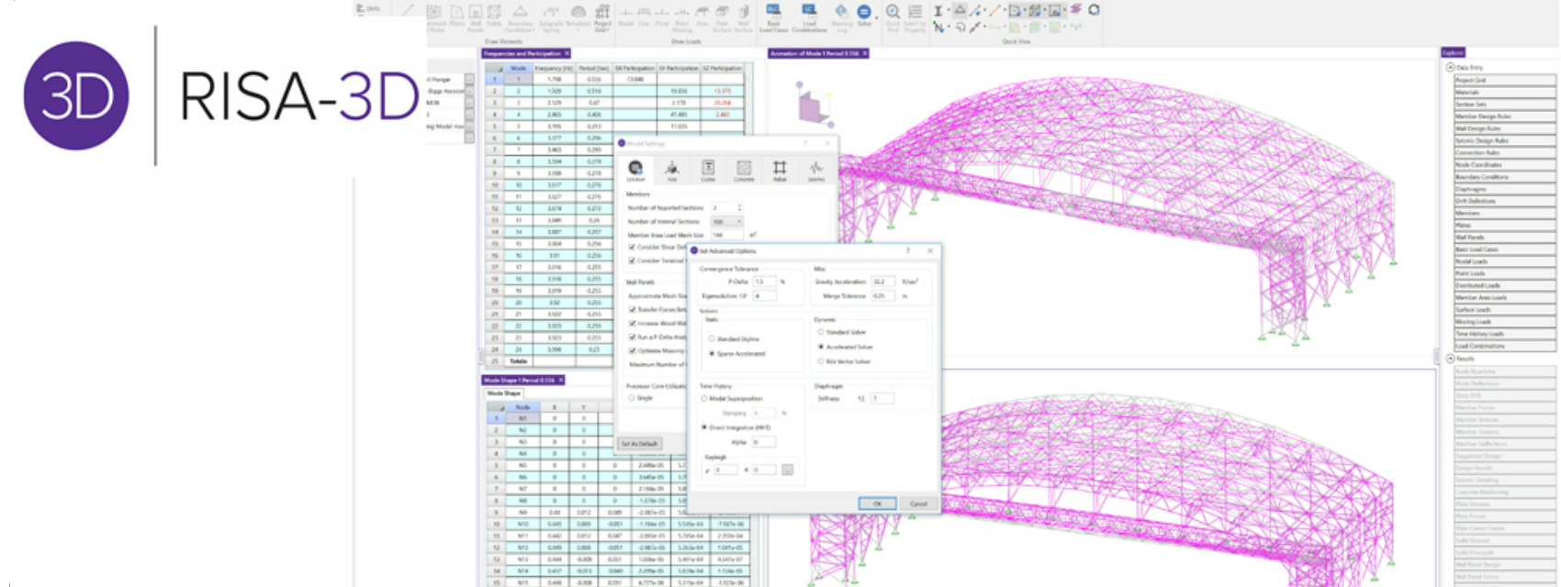Open Member Design Rules in Explorer
The image size is (1561, 587).
(1504, 116)
